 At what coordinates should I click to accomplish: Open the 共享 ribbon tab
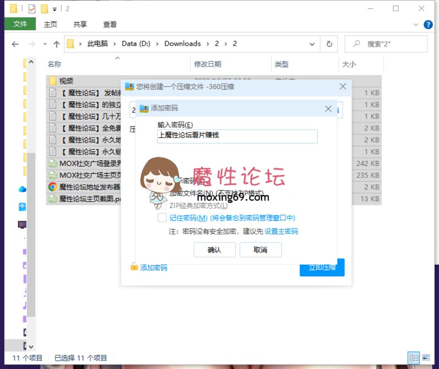[80, 24]
